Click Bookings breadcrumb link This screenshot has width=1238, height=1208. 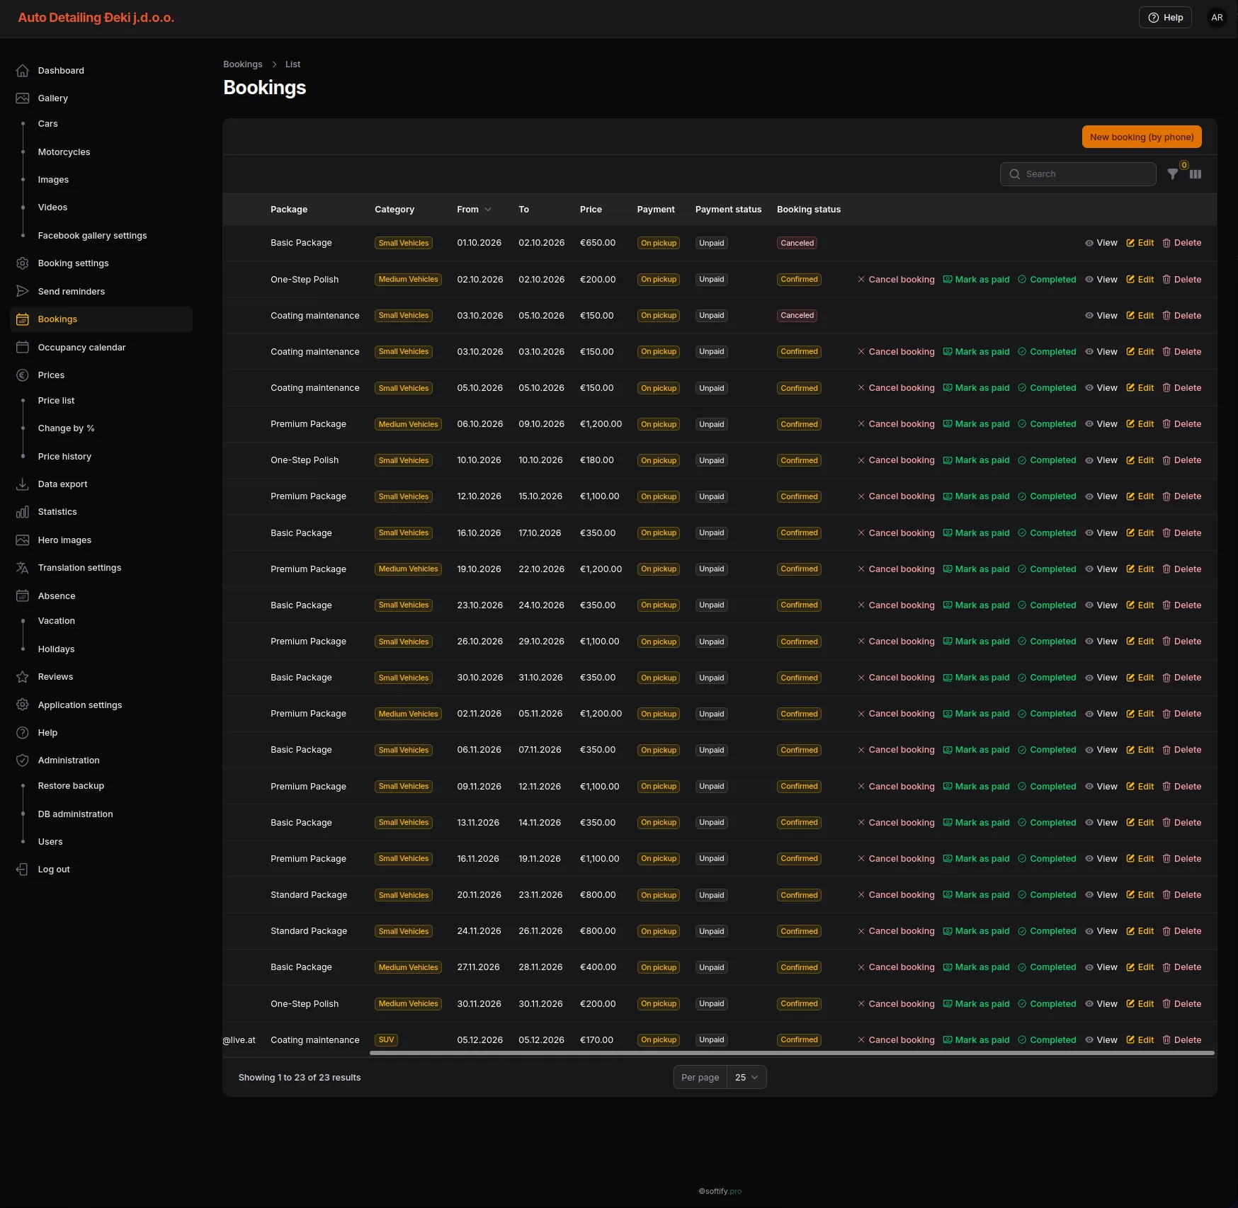(x=243, y=64)
